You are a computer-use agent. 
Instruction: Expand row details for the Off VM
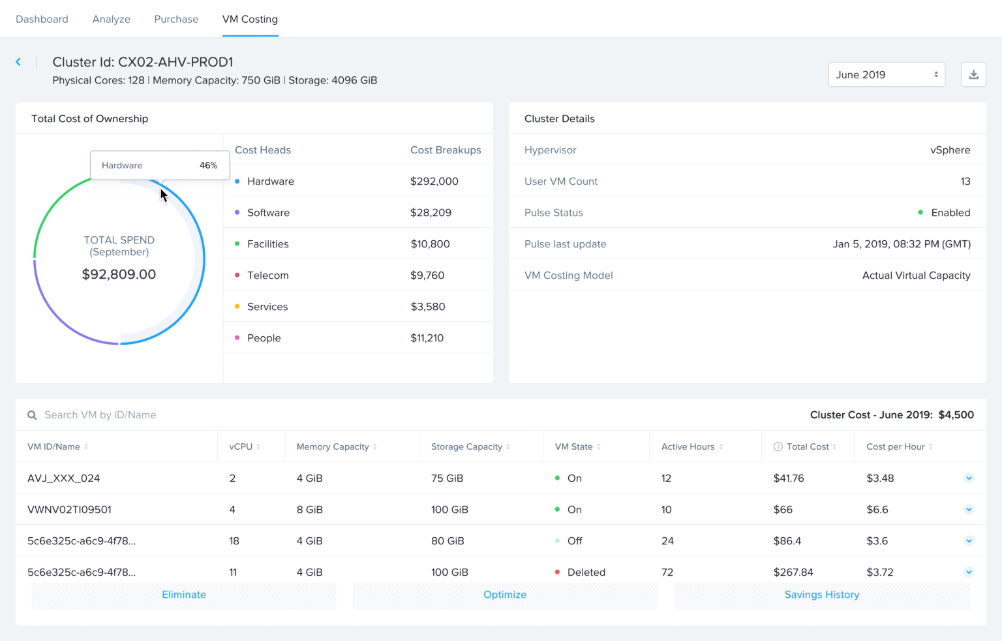pos(969,540)
